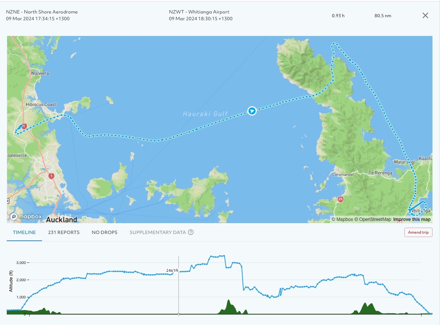Viewport: 440px width, 325px height.
Task: Click the NZWT - Whitianga Airport header label
Action: coord(199,12)
